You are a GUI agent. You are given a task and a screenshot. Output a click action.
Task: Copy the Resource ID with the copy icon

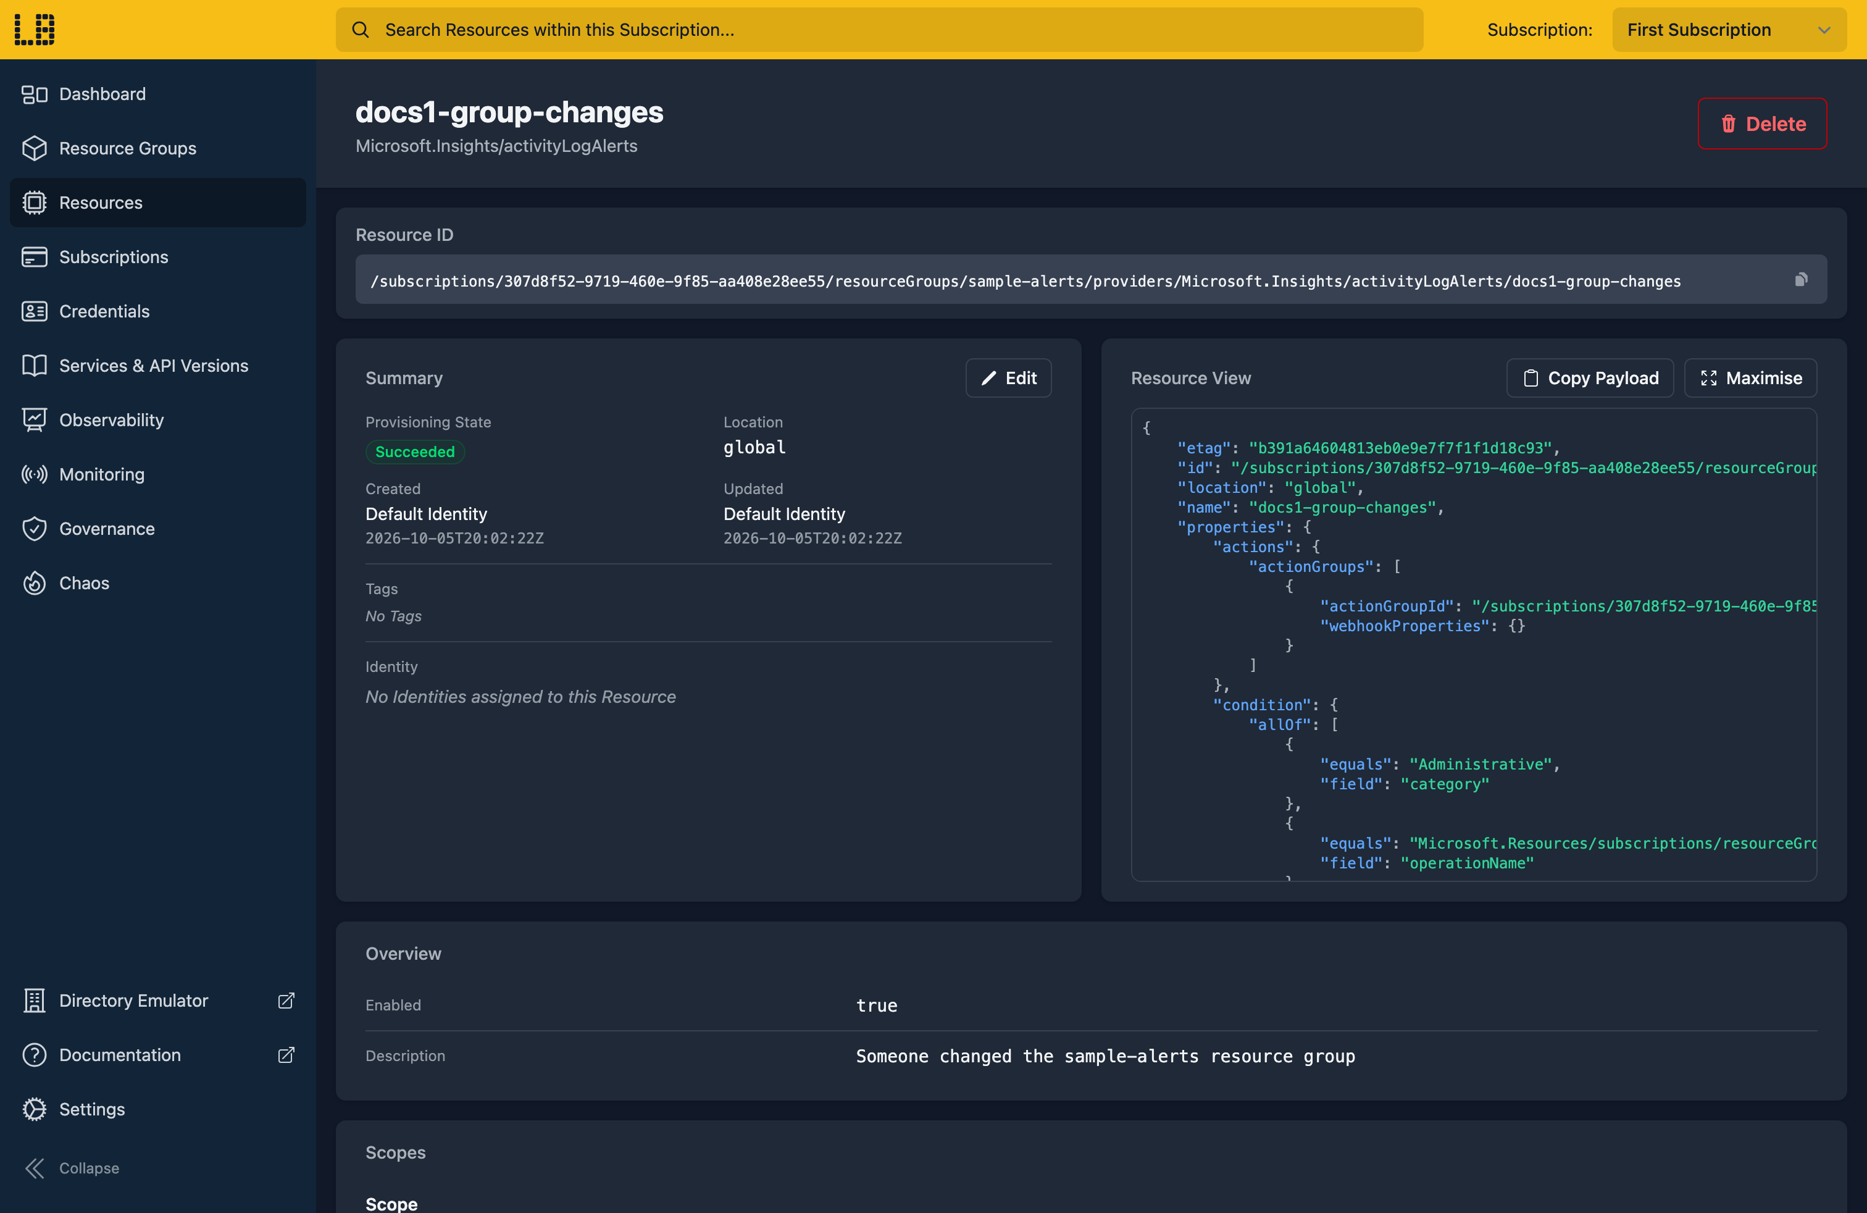[1801, 279]
